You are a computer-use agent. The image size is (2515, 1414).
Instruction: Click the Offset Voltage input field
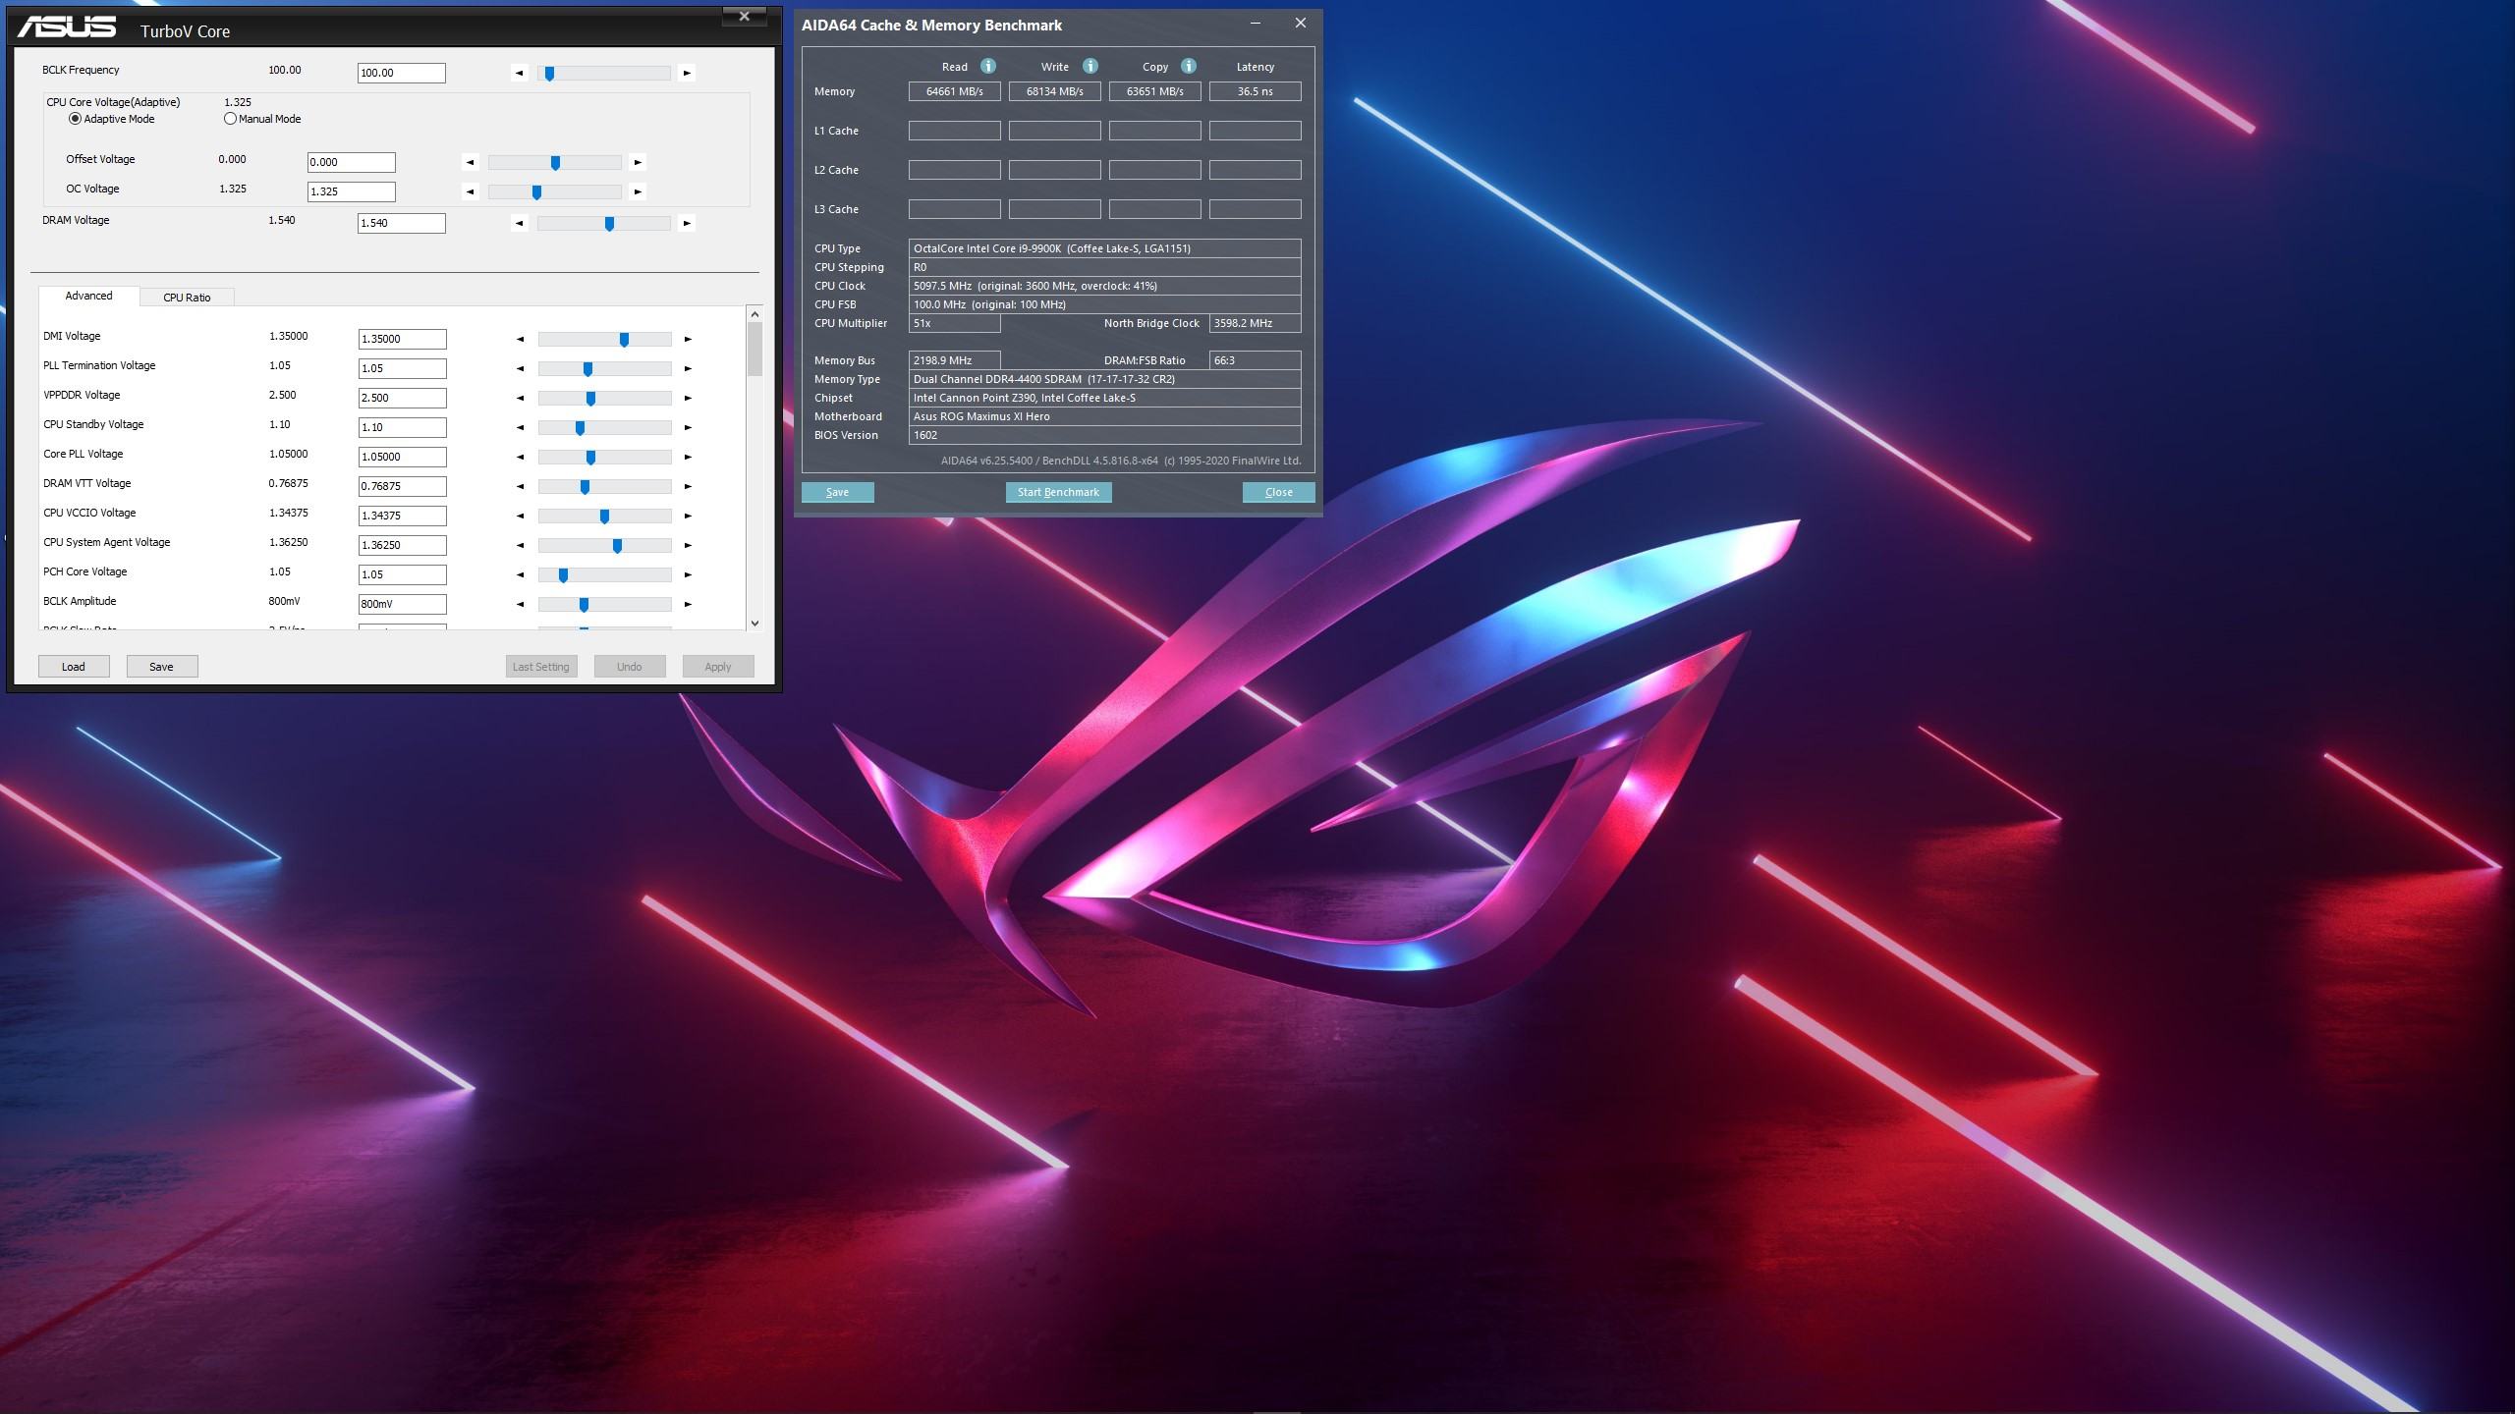352,162
